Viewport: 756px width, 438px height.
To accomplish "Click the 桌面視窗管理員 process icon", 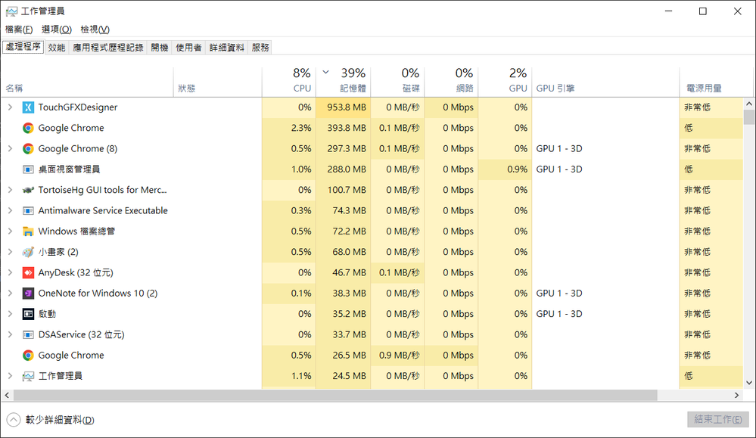I will (28, 169).
